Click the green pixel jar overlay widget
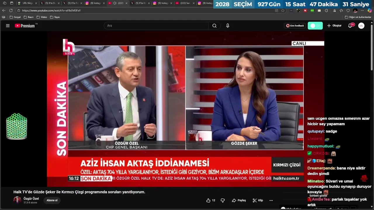This screenshot has height=210, width=374. 17,126
